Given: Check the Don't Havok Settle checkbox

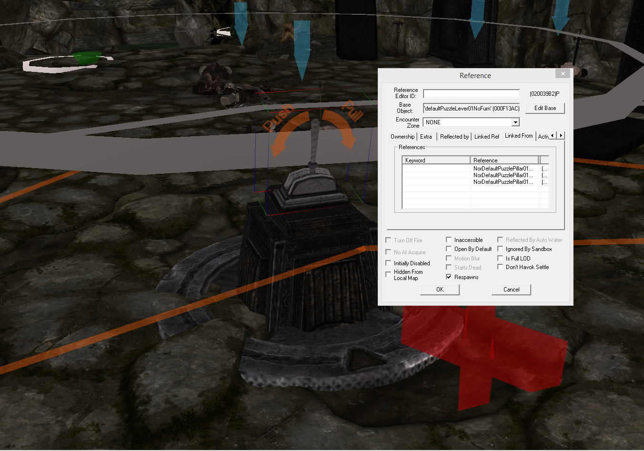Looking at the screenshot, I should pos(500,267).
